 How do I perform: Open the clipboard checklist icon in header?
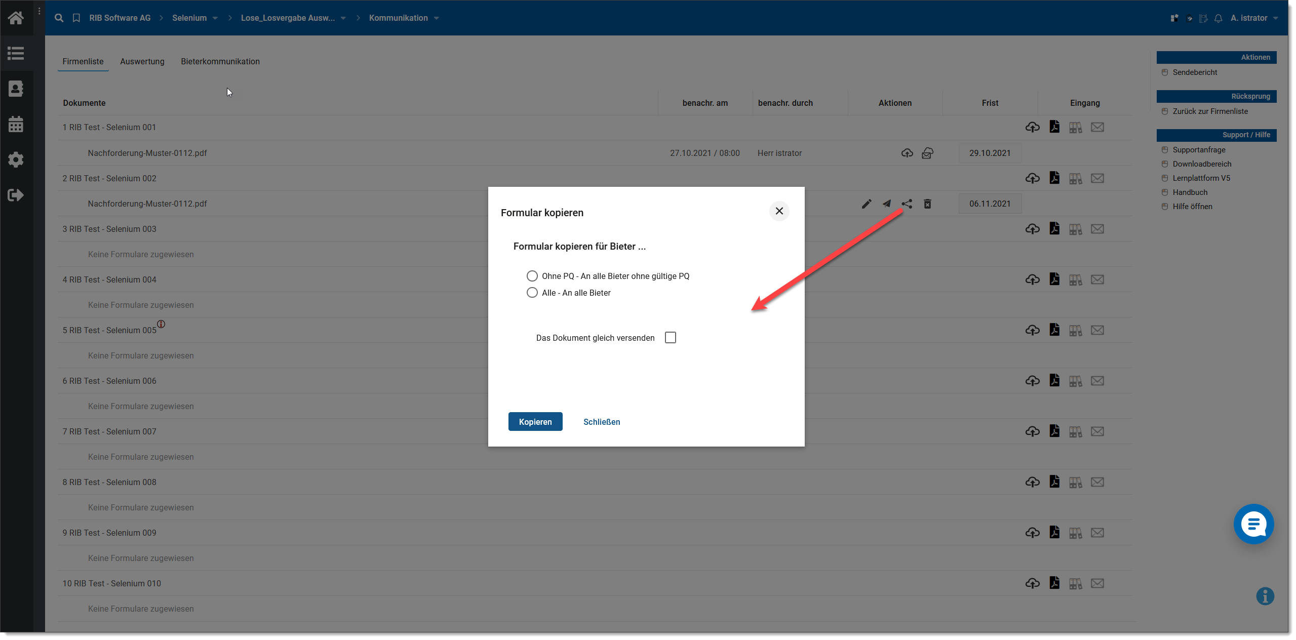(1189, 18)
